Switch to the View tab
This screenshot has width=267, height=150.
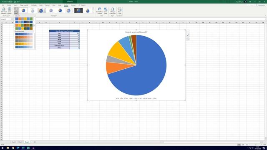pyautogui.click(x=54, y=5)
